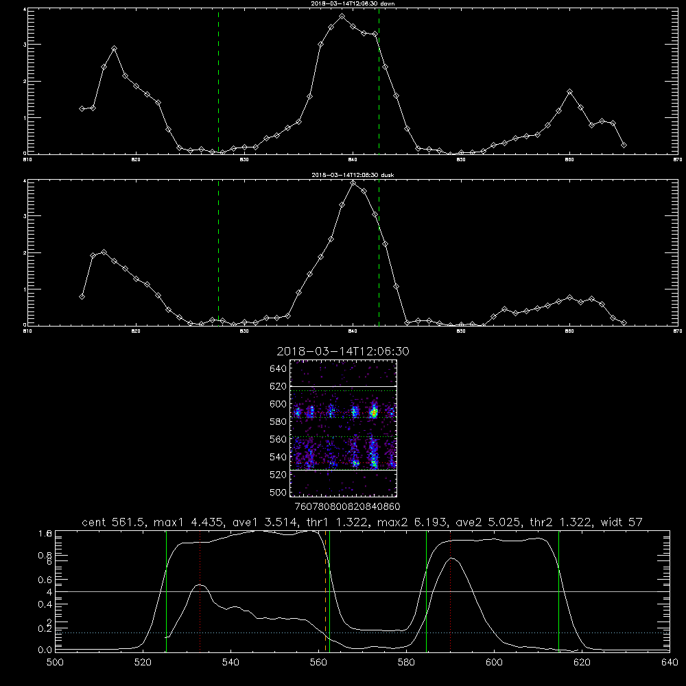Click 'widt 57' at title end
The height and width of the screenshot is (686, 686).
tap(622, 522)
